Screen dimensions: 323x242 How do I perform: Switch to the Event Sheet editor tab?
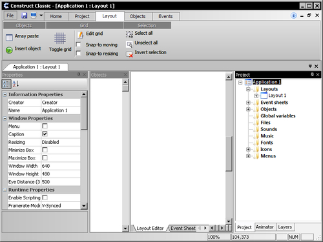click(x=183, y=228)
